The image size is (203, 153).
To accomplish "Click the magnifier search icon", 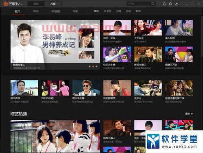I will coord(153,4).
